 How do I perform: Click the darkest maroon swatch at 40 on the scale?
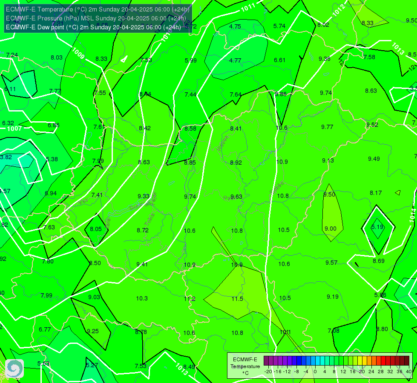[407, 361]
